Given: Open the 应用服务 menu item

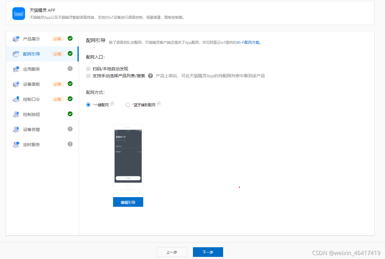Looking at the screenshot, I should click(42, 69).
